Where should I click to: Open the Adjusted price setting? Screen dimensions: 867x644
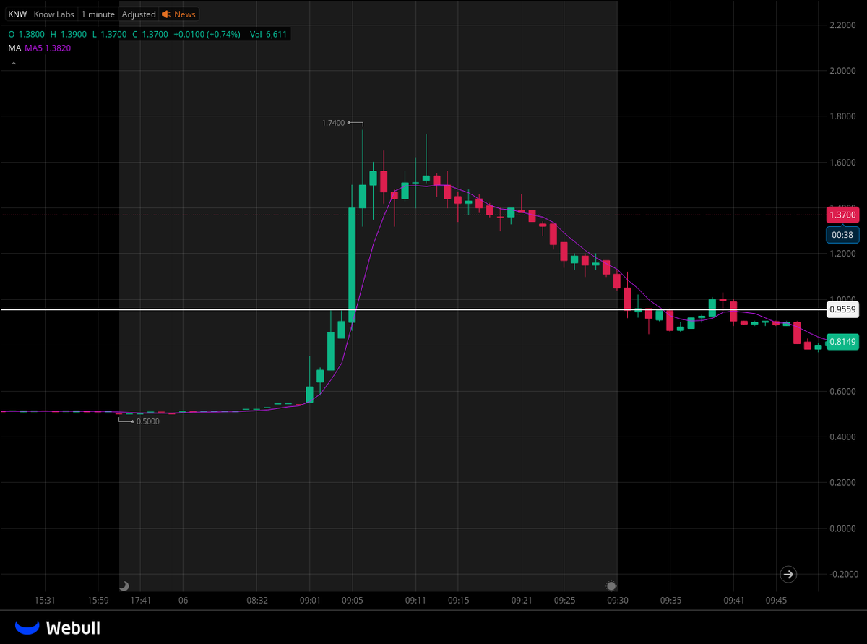click(x=138, y=14)
